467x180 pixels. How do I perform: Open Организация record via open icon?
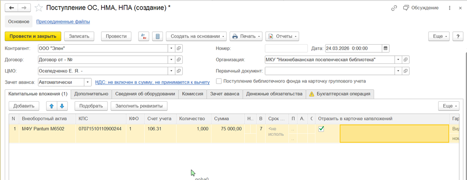click(x=406, y=60)
